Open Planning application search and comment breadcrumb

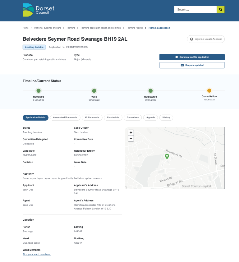point(101,28)
